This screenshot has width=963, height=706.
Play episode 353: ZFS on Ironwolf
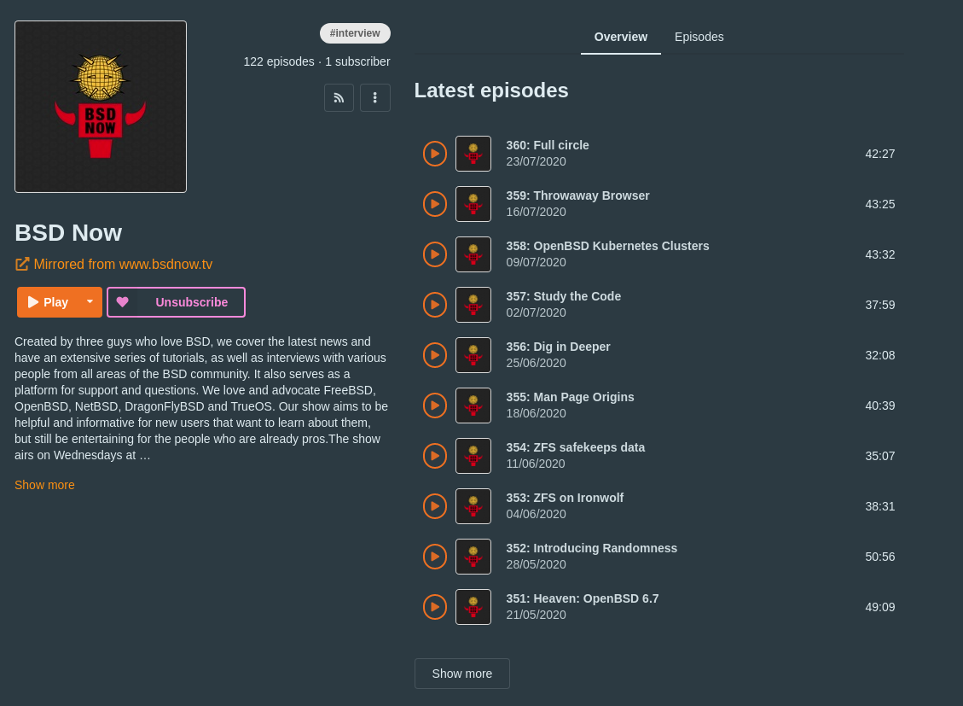[x=435, y=506]
